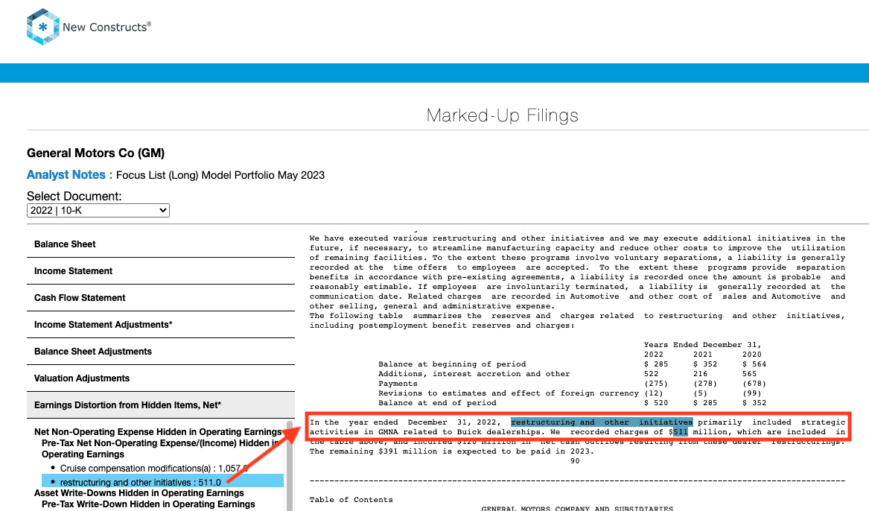
Task: Click the 2022 column header in table
Action: point(654,355)
